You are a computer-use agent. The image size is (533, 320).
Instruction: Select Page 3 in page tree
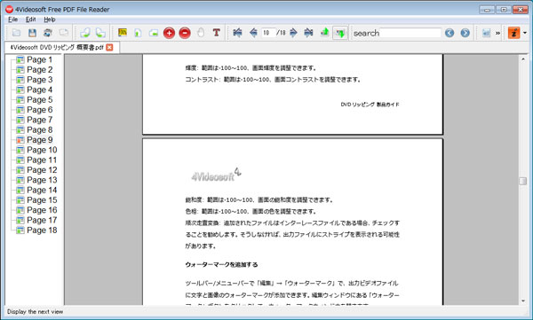coord(39,80)
